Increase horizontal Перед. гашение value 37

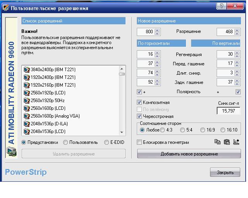point(157,62)
